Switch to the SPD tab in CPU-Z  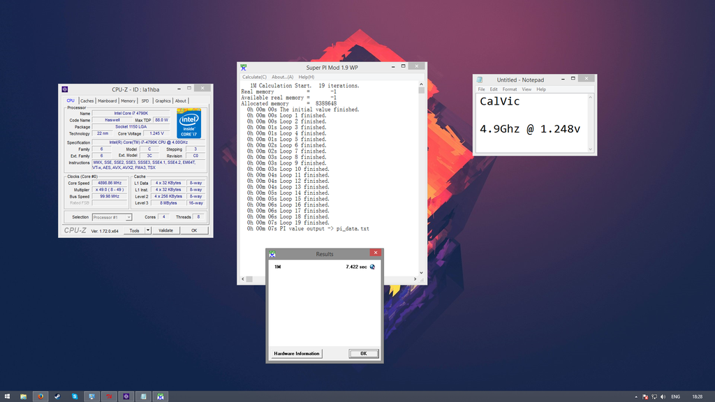tap(145, 101)
